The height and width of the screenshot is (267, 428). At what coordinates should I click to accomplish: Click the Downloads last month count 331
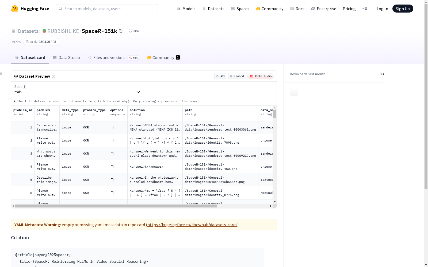tap(383, 74)
